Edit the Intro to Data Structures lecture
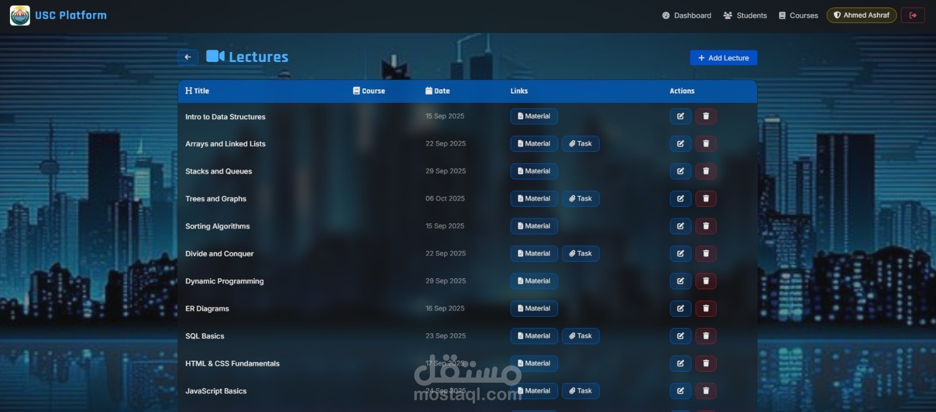The height and width of the screenshot is (412, 936). point(680,116)
